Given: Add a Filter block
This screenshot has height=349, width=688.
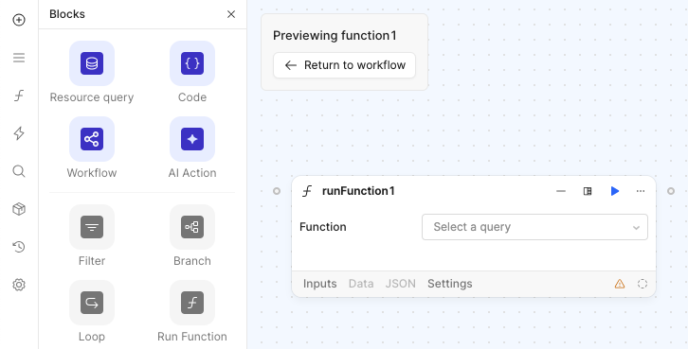Looking at the screenshot, I should [92, 236].
